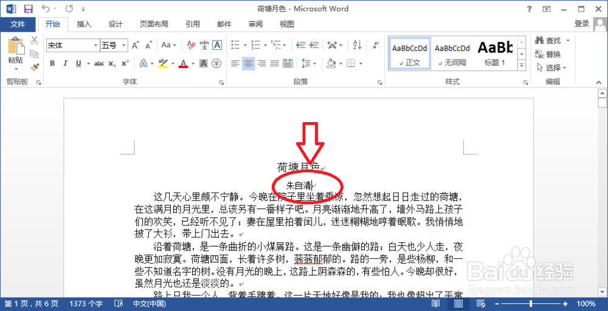Toggle show paragraph marks icon
The width and height of the screenshot is (608, 311).
pyautogui.click(x=375, y=45)
